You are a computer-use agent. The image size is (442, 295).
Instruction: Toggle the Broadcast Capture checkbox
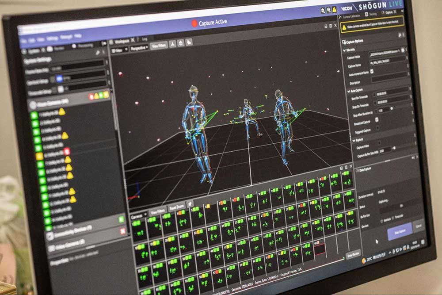377,120
